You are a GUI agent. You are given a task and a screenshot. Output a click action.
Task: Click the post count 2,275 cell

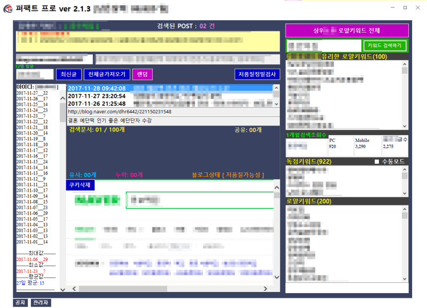[395, 146]
